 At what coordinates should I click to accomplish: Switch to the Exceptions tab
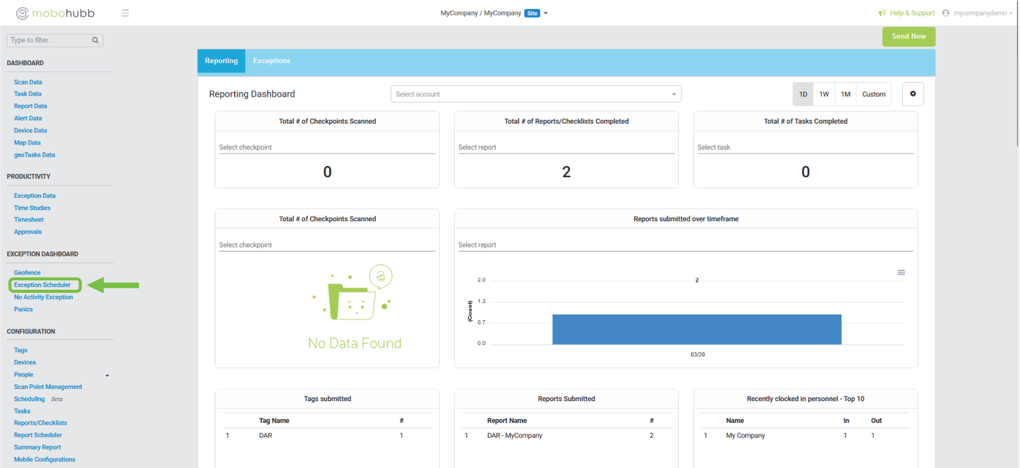click(272, 61)
